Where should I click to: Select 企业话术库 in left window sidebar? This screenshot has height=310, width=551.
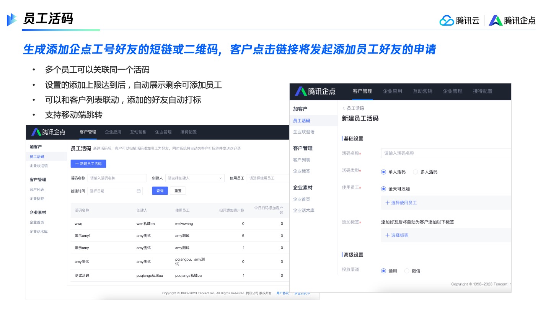(x=39, y=232)
